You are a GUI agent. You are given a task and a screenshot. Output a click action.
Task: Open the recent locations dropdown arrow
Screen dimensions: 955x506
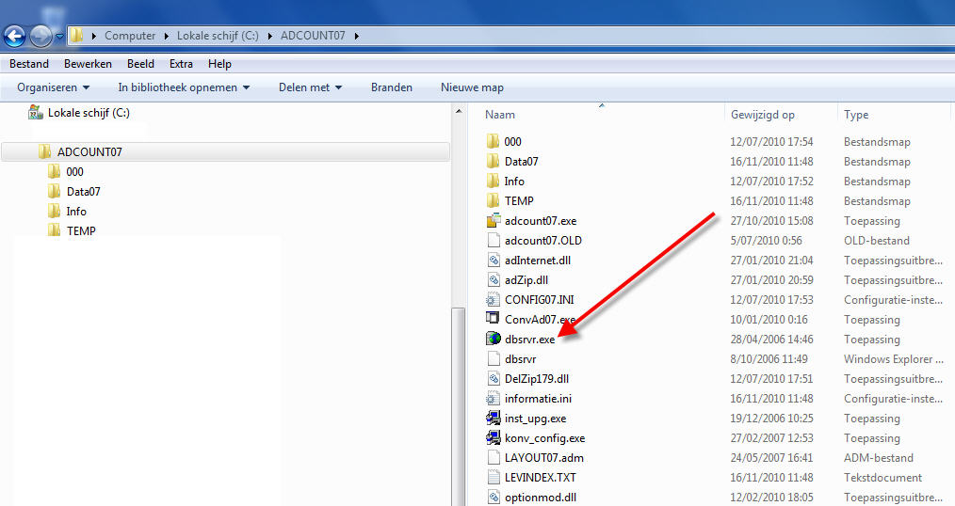click(59, 37)
